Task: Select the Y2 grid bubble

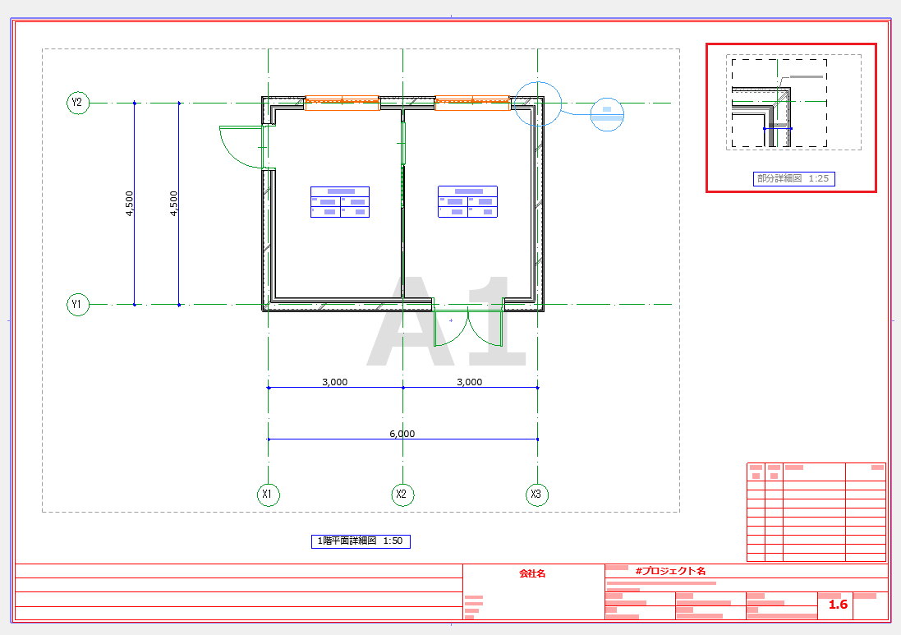Action: [x=78, y=103]
